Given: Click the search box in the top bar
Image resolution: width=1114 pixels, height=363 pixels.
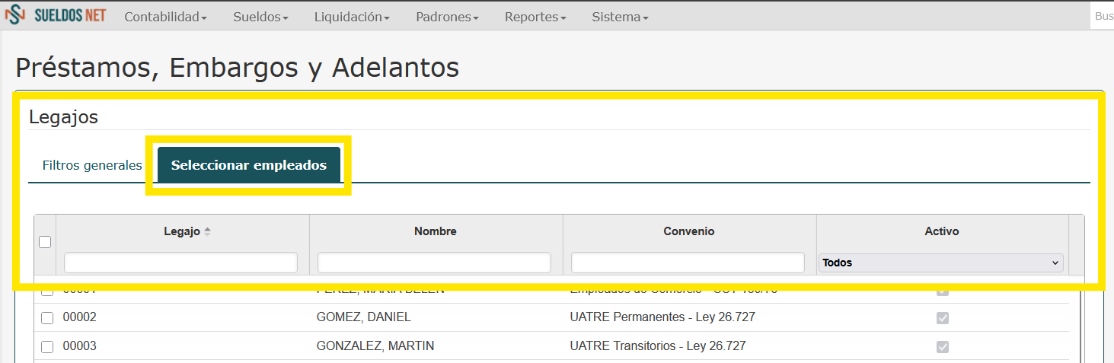Looking at the screenshot, I should coord(1103,16).
